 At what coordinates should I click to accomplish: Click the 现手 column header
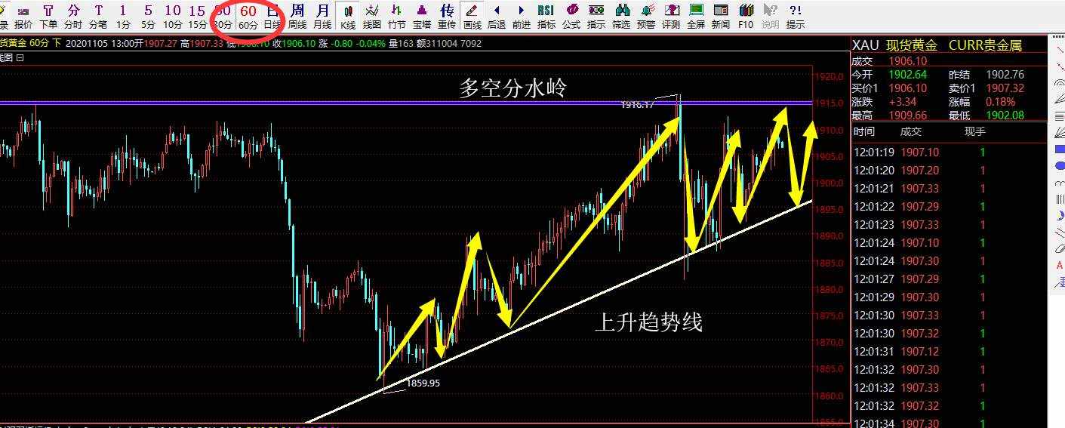pyautogui.click(x=975, y=131)
